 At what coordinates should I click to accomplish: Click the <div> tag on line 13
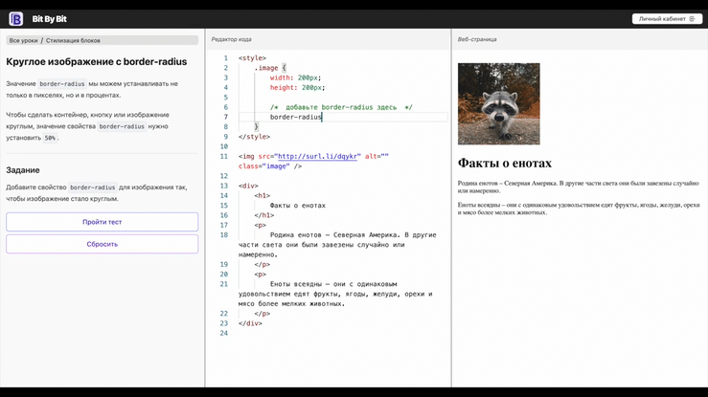point(248,186)
